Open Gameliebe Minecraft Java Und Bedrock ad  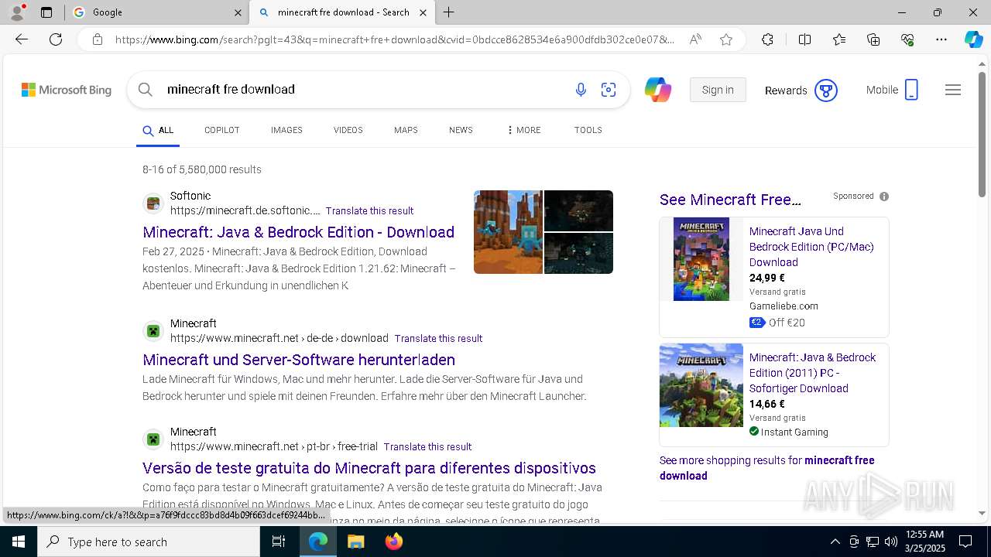811,247
